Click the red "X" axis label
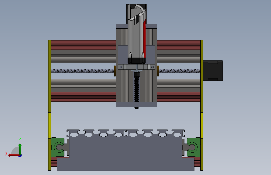This screenshot has width=271, height=175. pyautogui.click(x=6, y=154)
